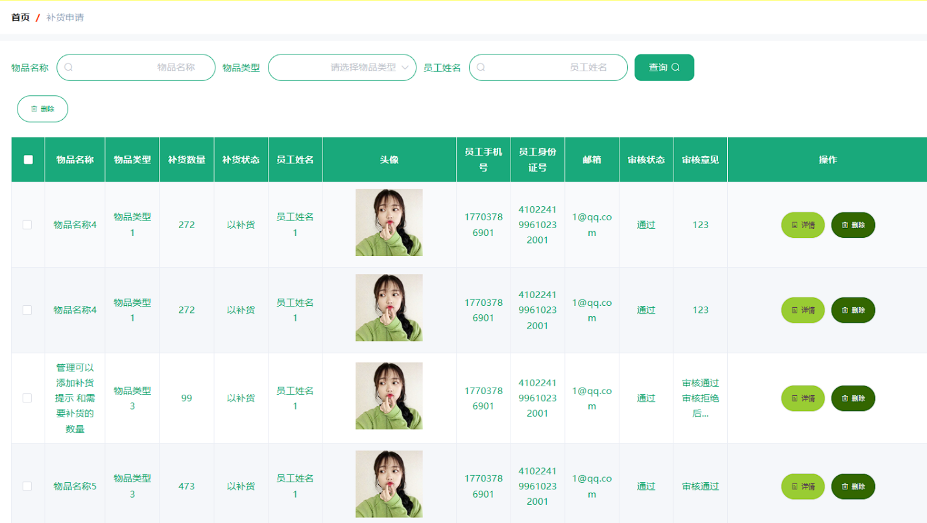Click the 473 quantity cell
Image resolution: width=927 pixels, height=523 pixels.
pyautogui.click(x=187, y=486)
